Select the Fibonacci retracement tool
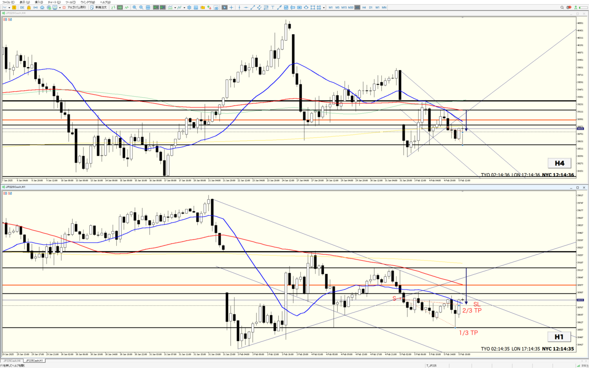This screenshot has width=589, height=368. coord(266,7)
